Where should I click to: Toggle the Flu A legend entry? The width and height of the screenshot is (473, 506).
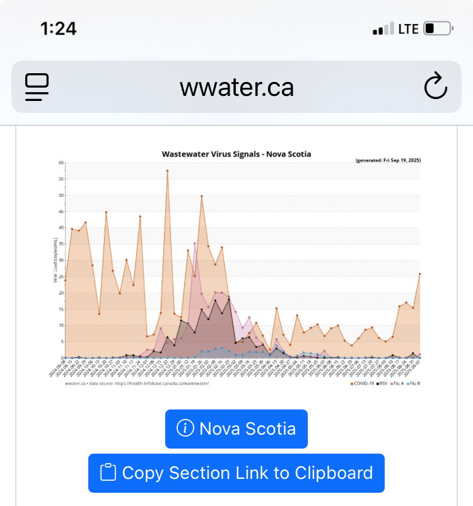point(397,383)
